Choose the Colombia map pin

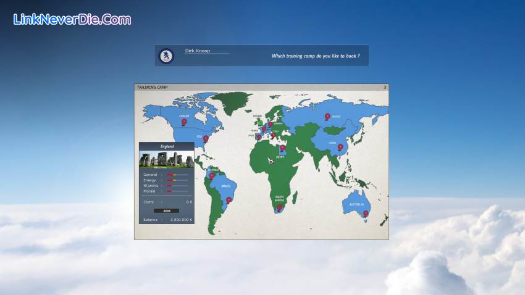(211, 175)
